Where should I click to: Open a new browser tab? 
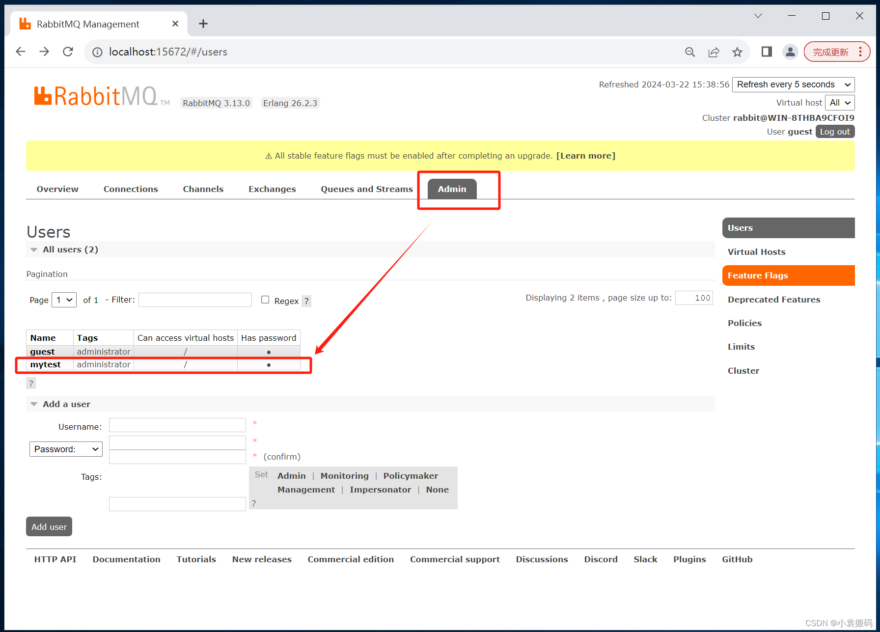click(203, 24)
